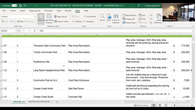Viewport: 195px width, 110px height.
Task: Click Arrange All windows
Action: tap(129, 19)
